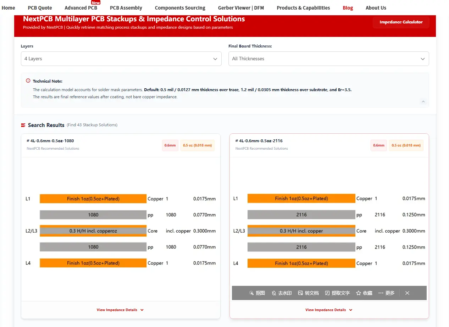This screenshot has width=449, height=327.
Task: Click the convert to document (转文档) icon
Action: (x=300, y=293)
